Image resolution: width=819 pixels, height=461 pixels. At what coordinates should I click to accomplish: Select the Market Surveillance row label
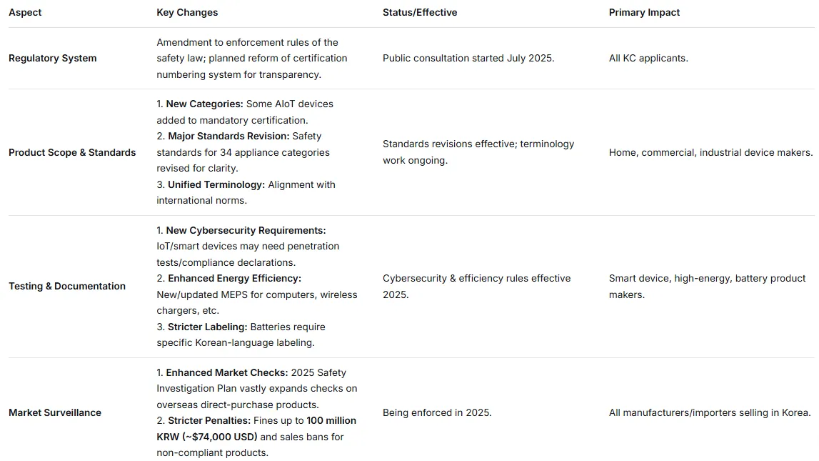55,412
